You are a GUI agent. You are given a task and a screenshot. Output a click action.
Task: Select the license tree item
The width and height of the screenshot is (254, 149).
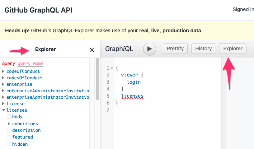(15, 104)
